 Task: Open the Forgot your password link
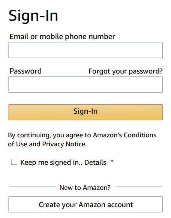[126, 71]
